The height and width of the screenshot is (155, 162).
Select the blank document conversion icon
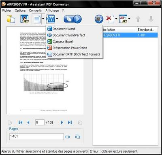pyautogui.click(x=37, y=19)
